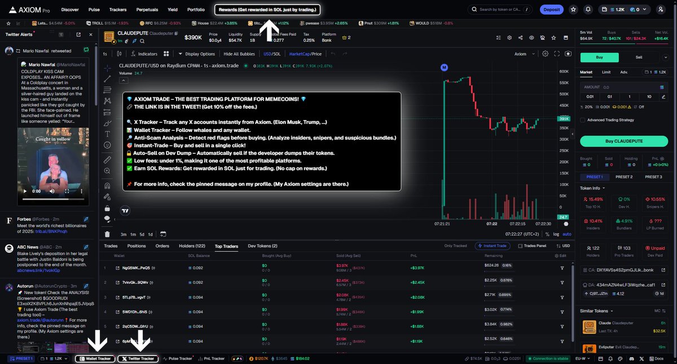Go to the Pulse page
677x364 pixels.
click(x=94, y=10)
